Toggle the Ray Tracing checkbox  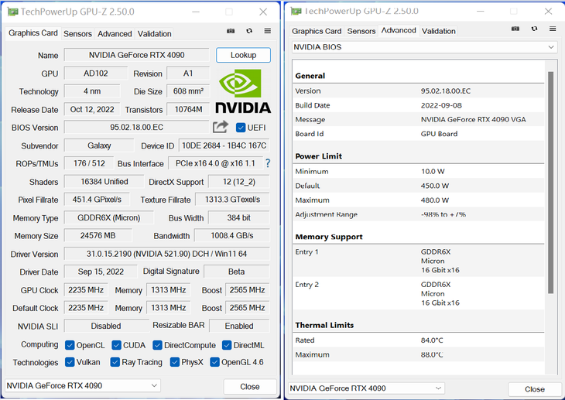coord(115,362)
